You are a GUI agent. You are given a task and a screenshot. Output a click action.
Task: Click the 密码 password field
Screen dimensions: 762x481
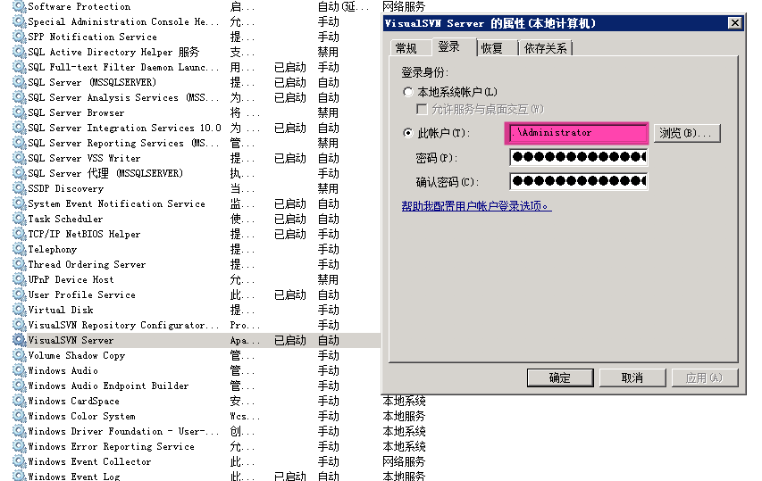pyautogui.click(x=578, y=157)
